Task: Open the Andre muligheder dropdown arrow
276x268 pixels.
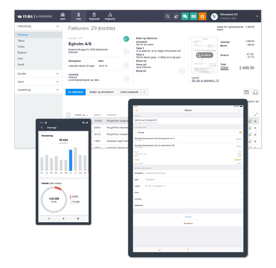Action: (144, 92)
